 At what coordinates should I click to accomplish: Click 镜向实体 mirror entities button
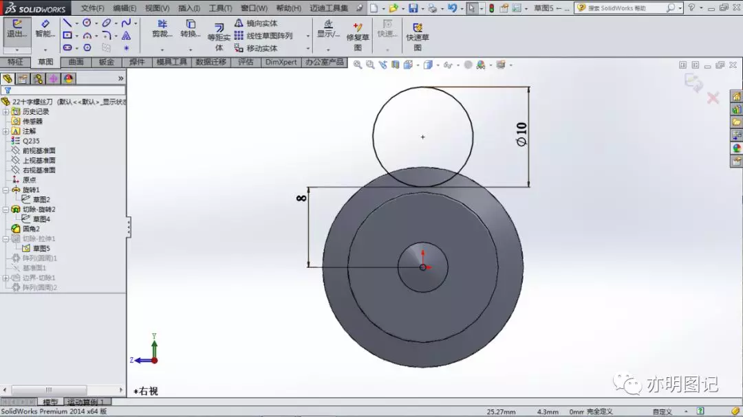point(256,23)
